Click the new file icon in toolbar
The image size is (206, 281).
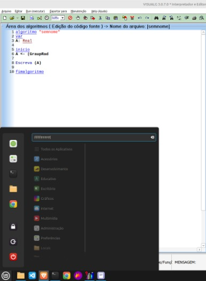(x=5, y=18)
